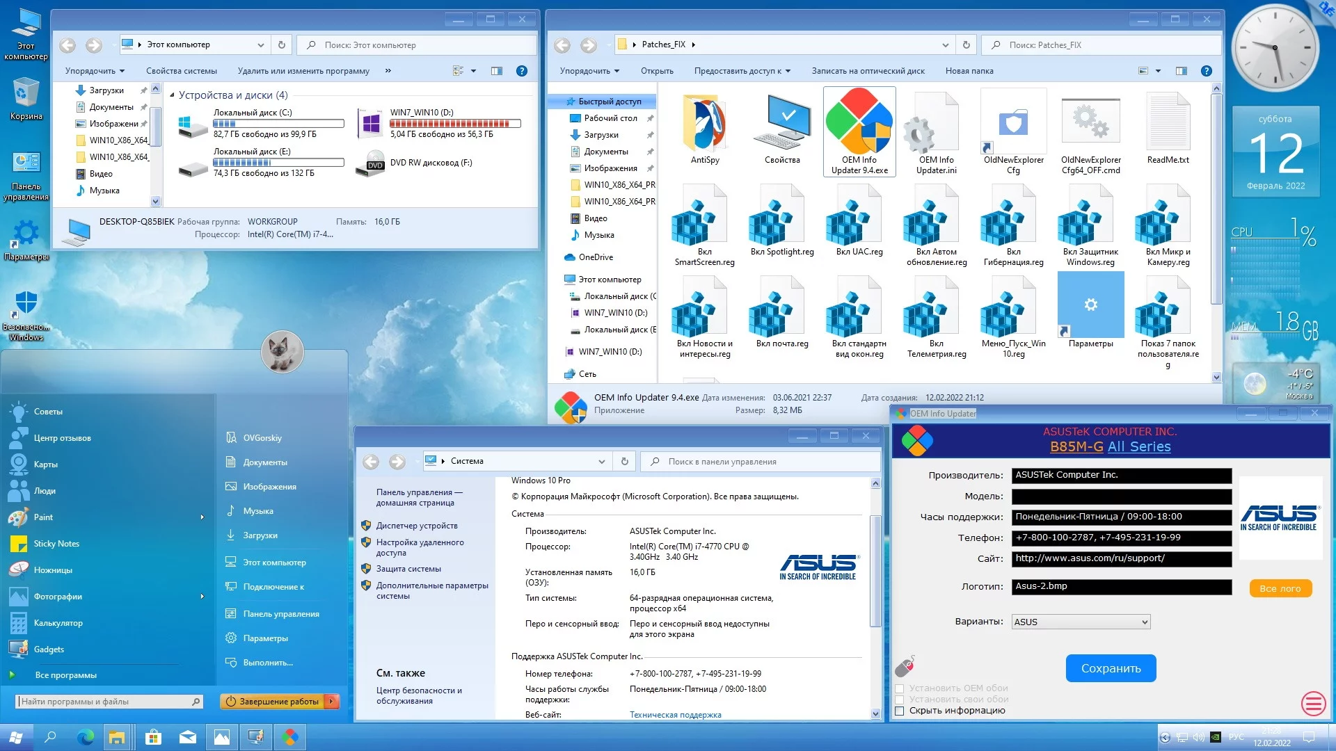
Task: Toggle Установить OEM обои checkbox
Action: [x=900, y=688]
